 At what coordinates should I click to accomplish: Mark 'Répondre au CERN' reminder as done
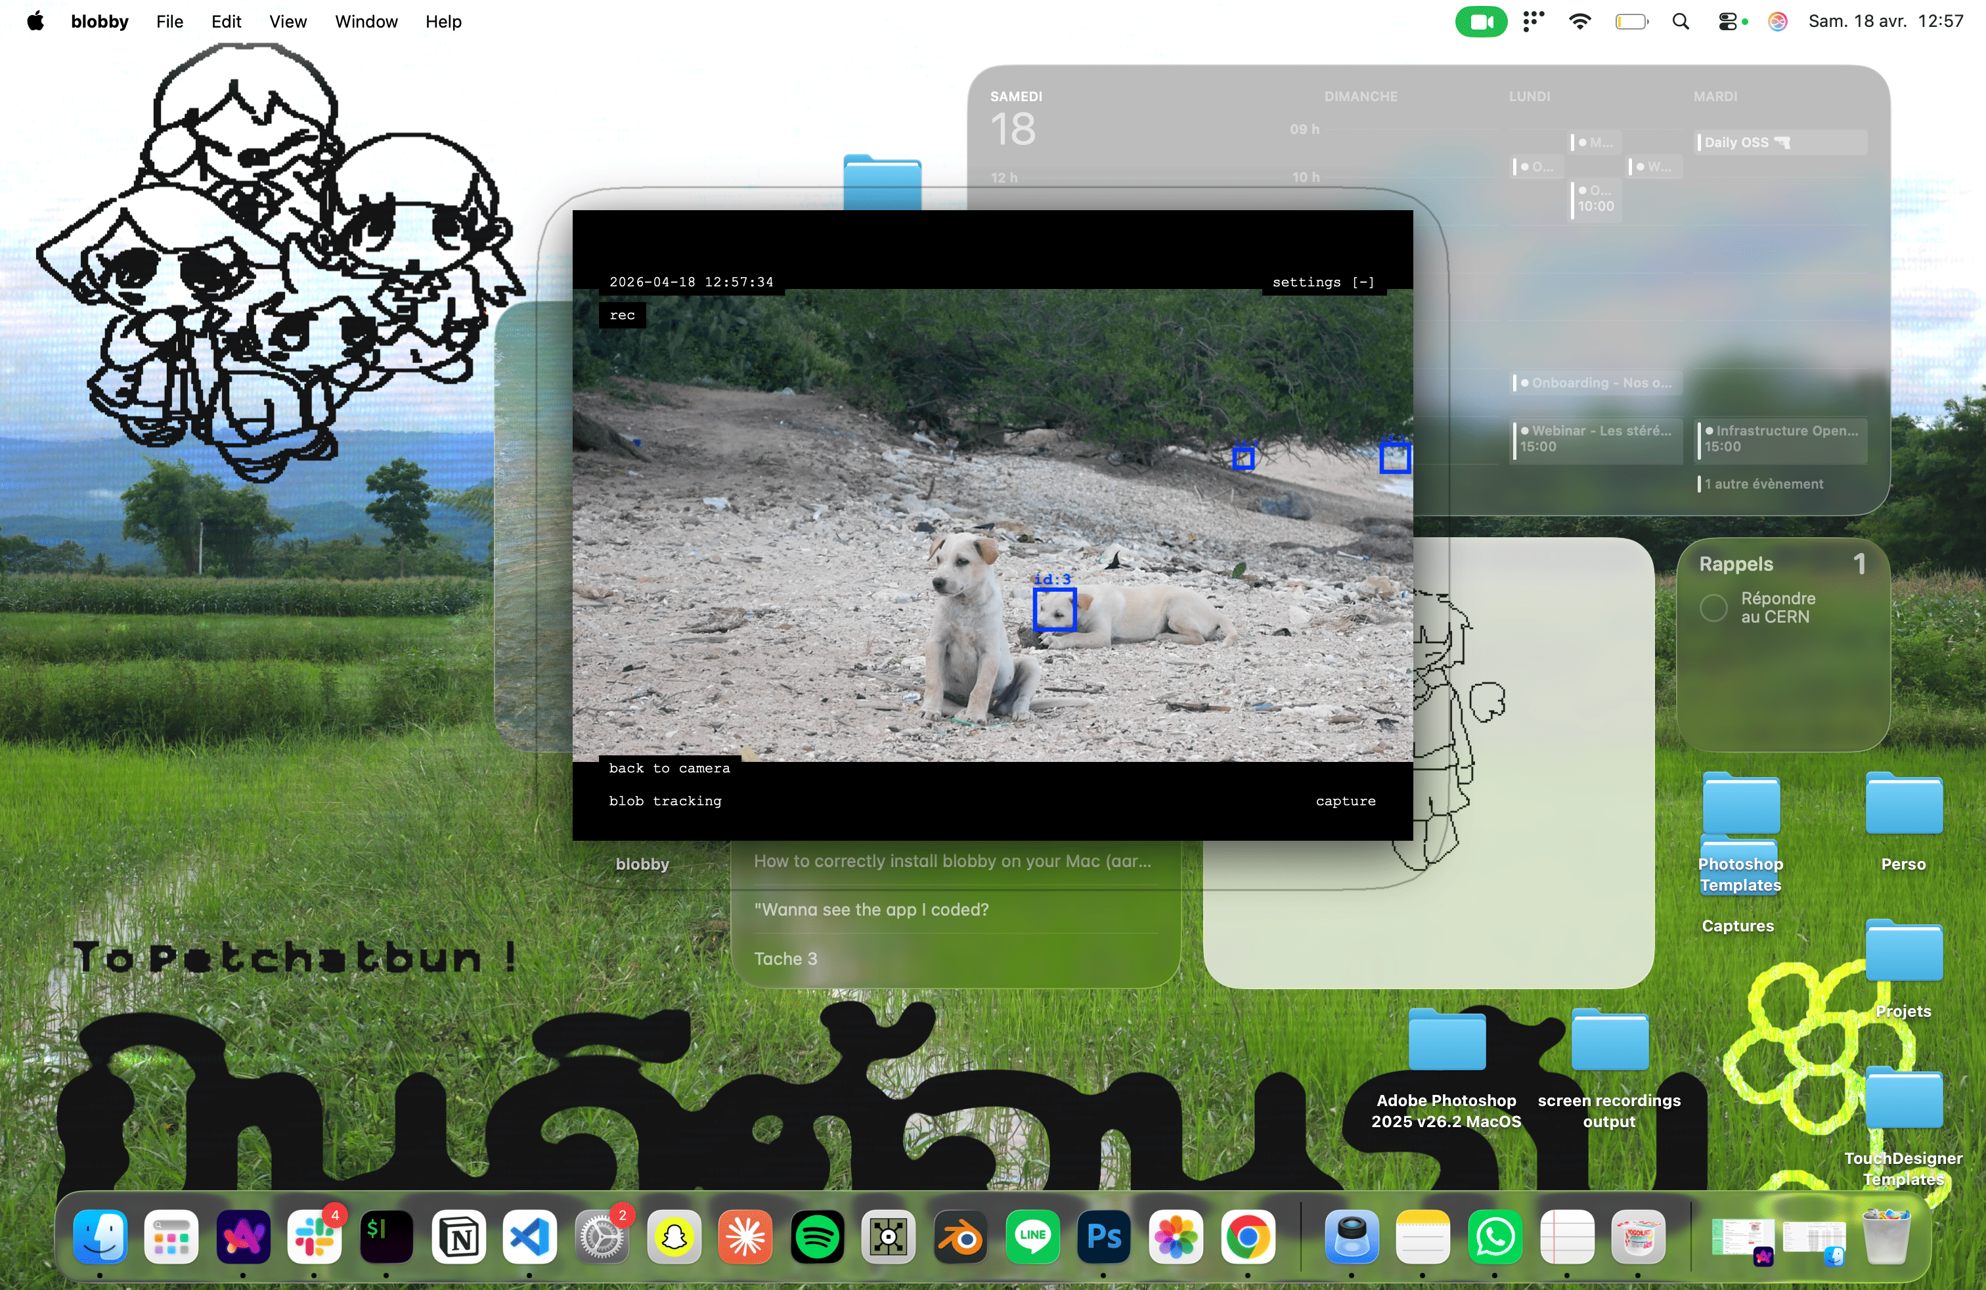(x=1713, y=608)
